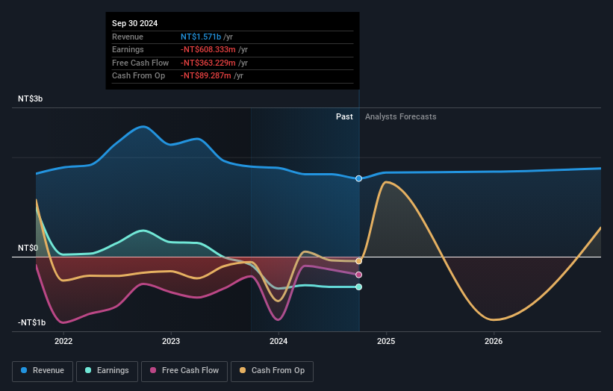Screen dimensions: 613x391
Task: Click the -NT$89.287m cash from op value
Action: (x=205, y=76)
